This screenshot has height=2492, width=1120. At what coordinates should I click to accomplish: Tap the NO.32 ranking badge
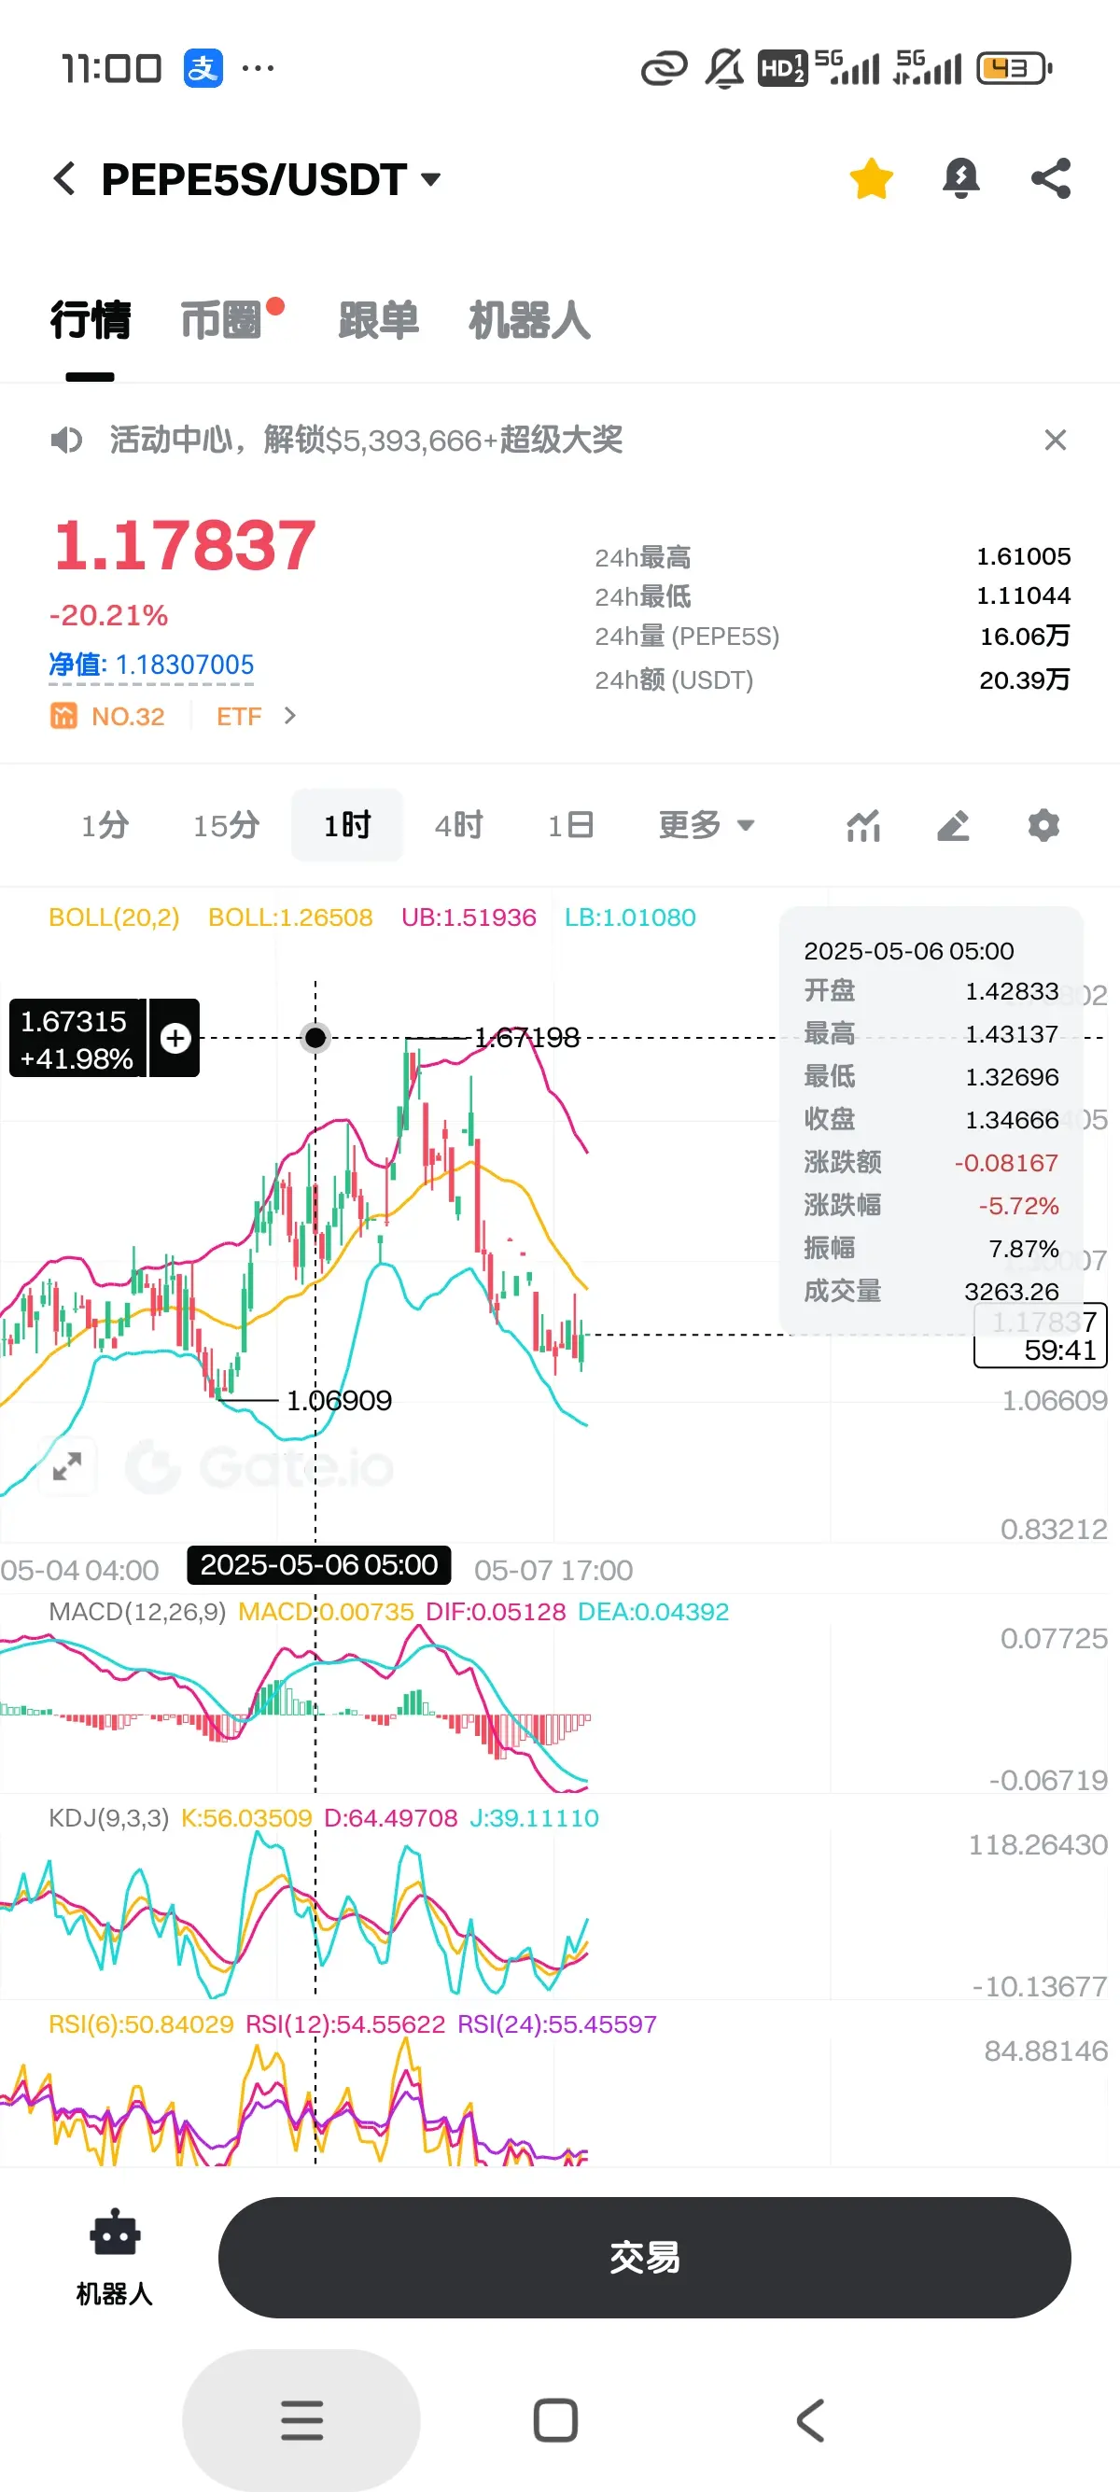click(x=107, y=716)
